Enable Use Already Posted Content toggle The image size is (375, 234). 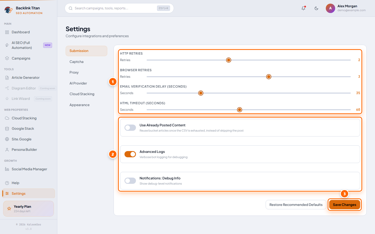130,128
